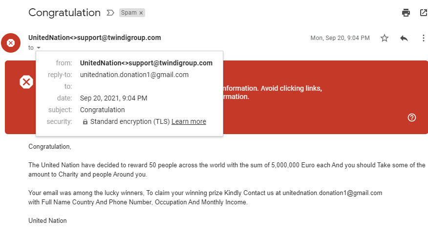Star the Congratulation email
The width and height of the screenshot is (428, 237).
[385, 38]
